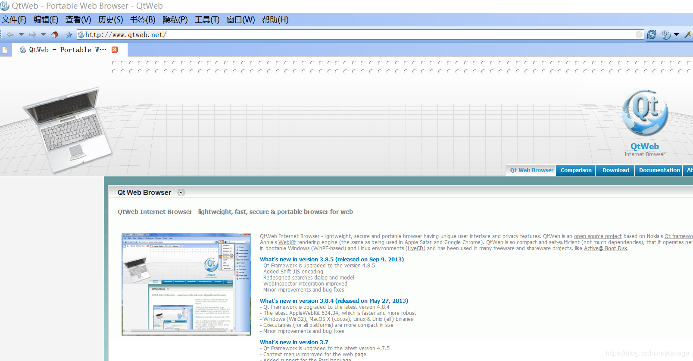This screenshot has height=361, width=693.
Task: Open the Documentation page tab
Action: 659,170
